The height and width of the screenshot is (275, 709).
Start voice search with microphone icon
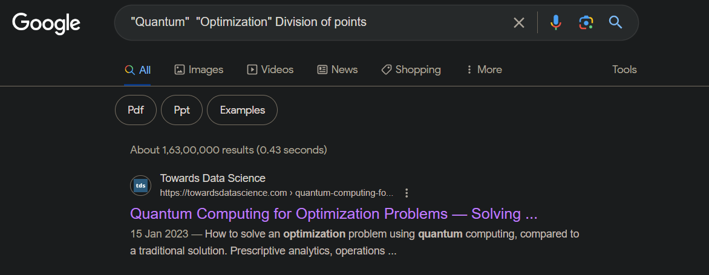coord(556,22)
